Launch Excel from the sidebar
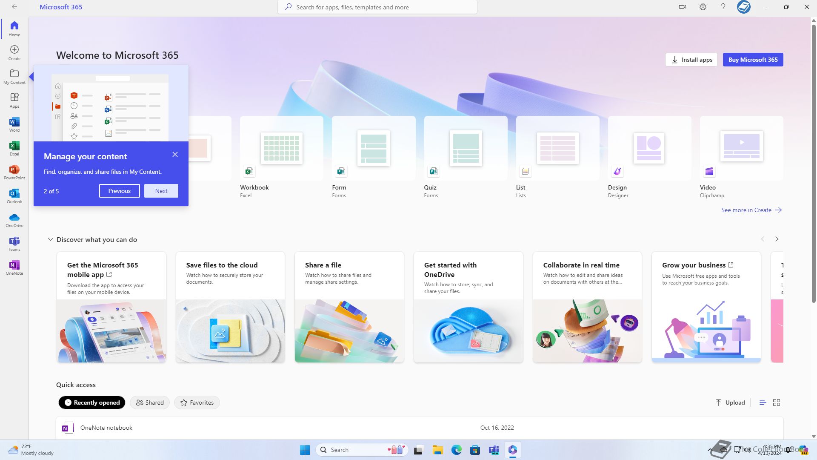Screen dimensions: 817x460 pos(14,148)
